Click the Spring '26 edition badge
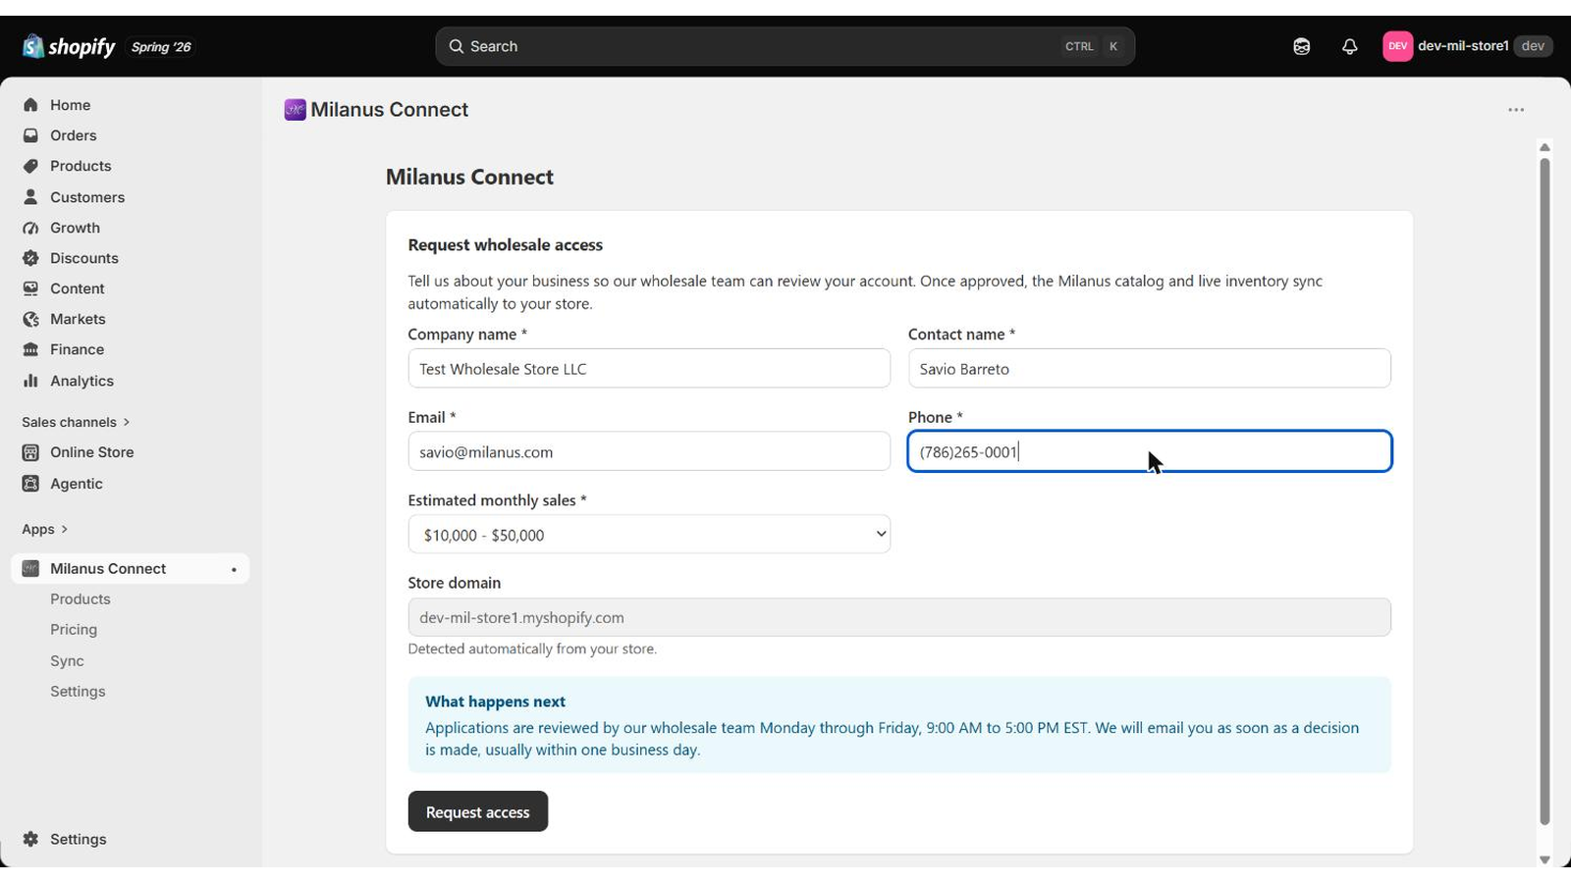Screen dimensions: 1571x883 tap(161, 47)
